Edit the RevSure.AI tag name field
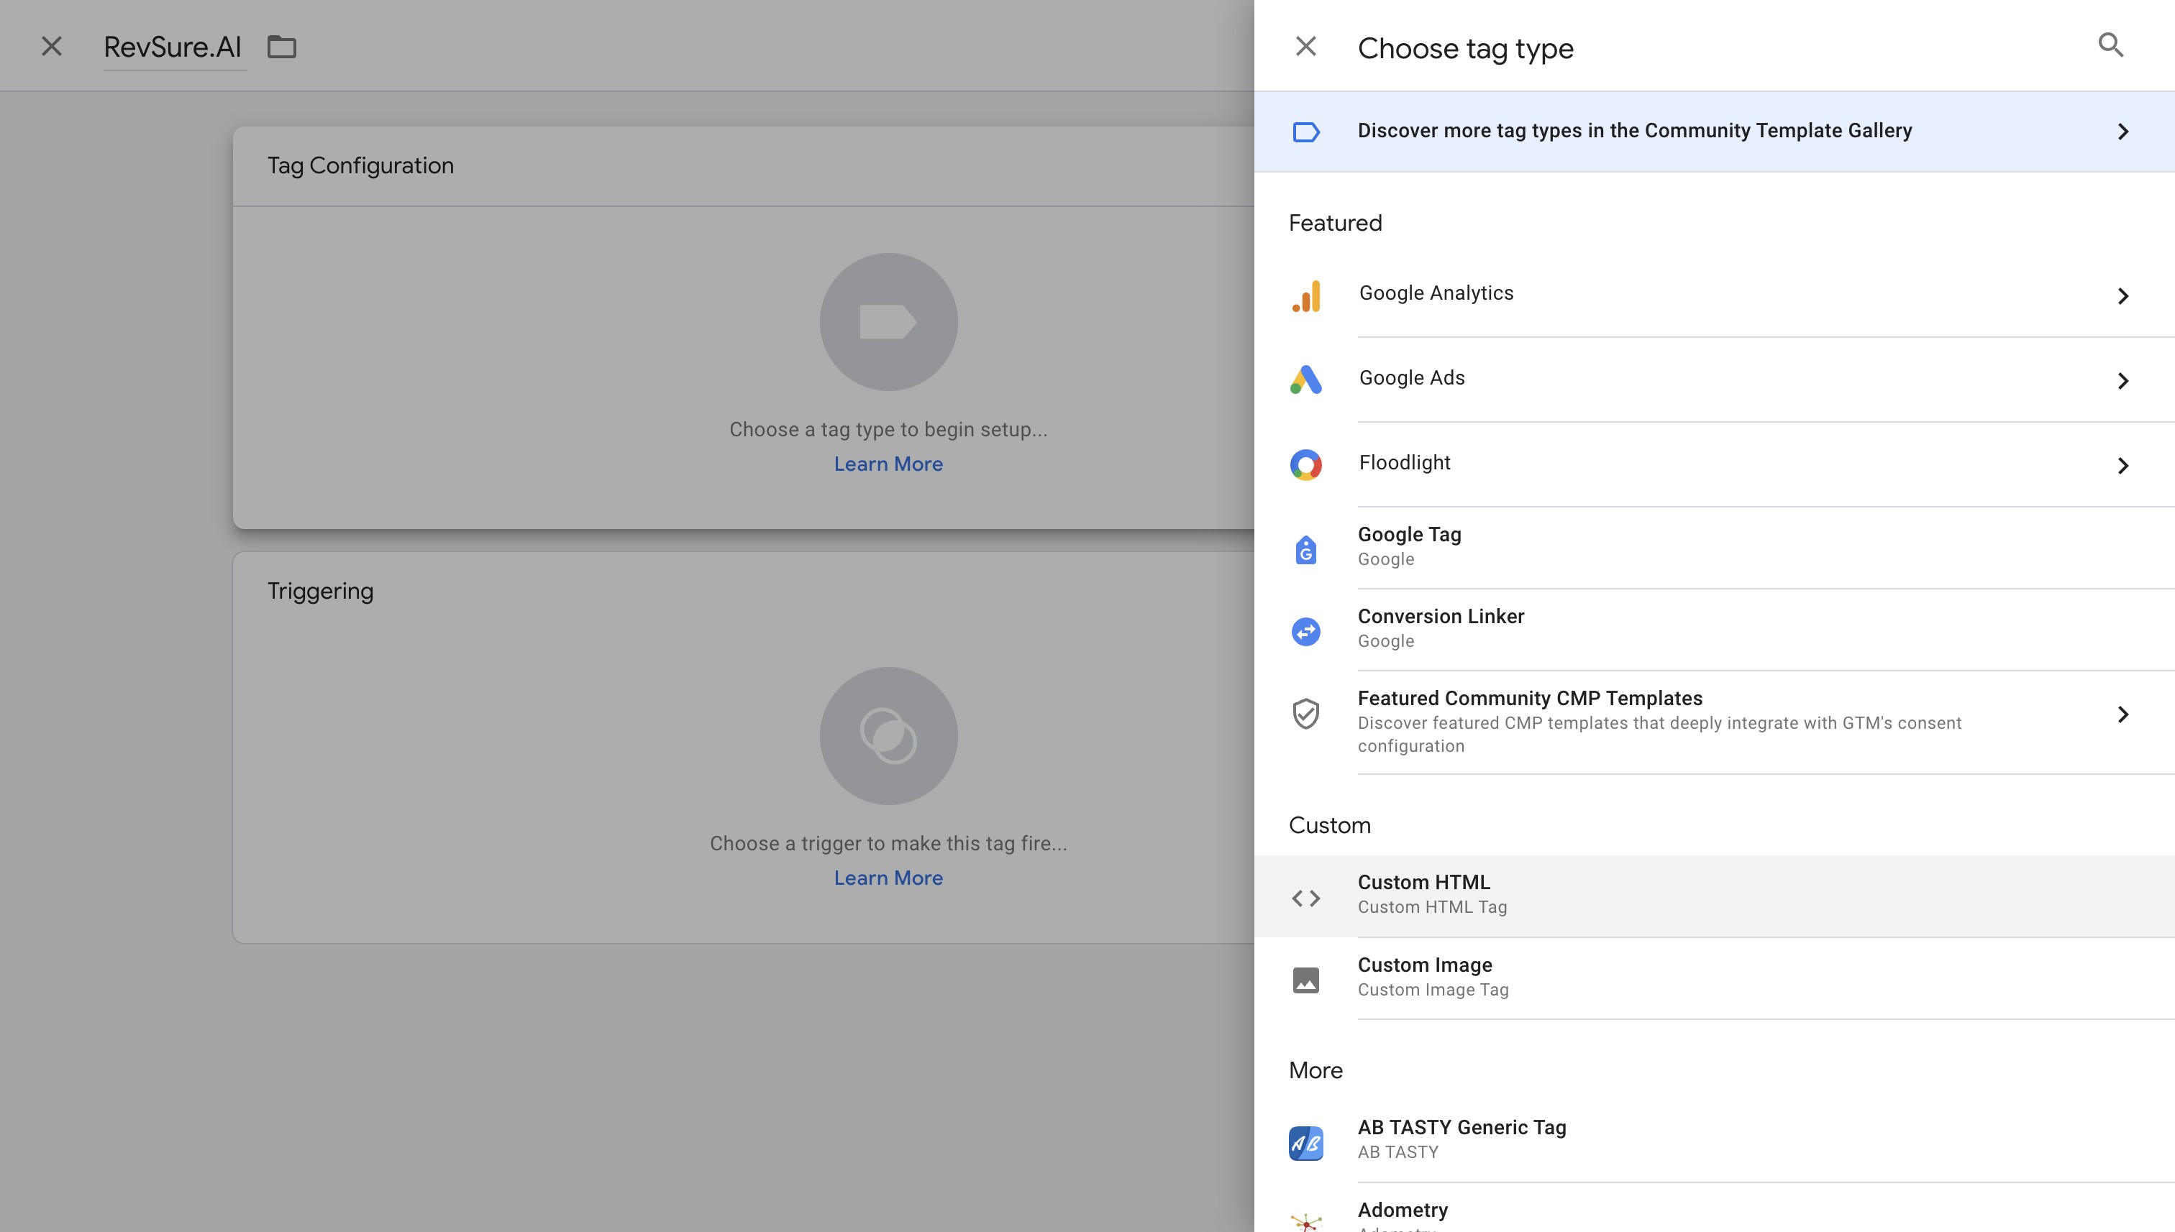This screenshot has height=1232, width=2175. coord(173,47)
